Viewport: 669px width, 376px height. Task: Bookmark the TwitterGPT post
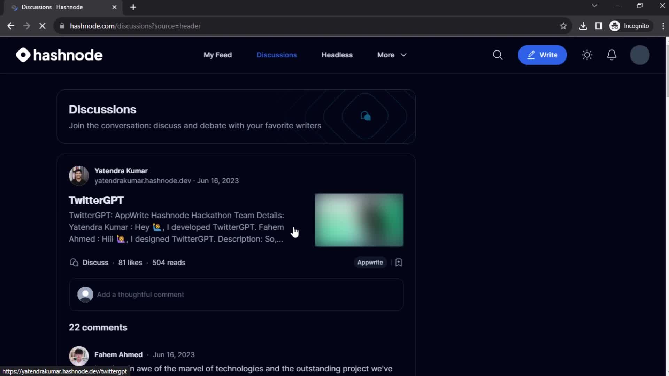399,263
